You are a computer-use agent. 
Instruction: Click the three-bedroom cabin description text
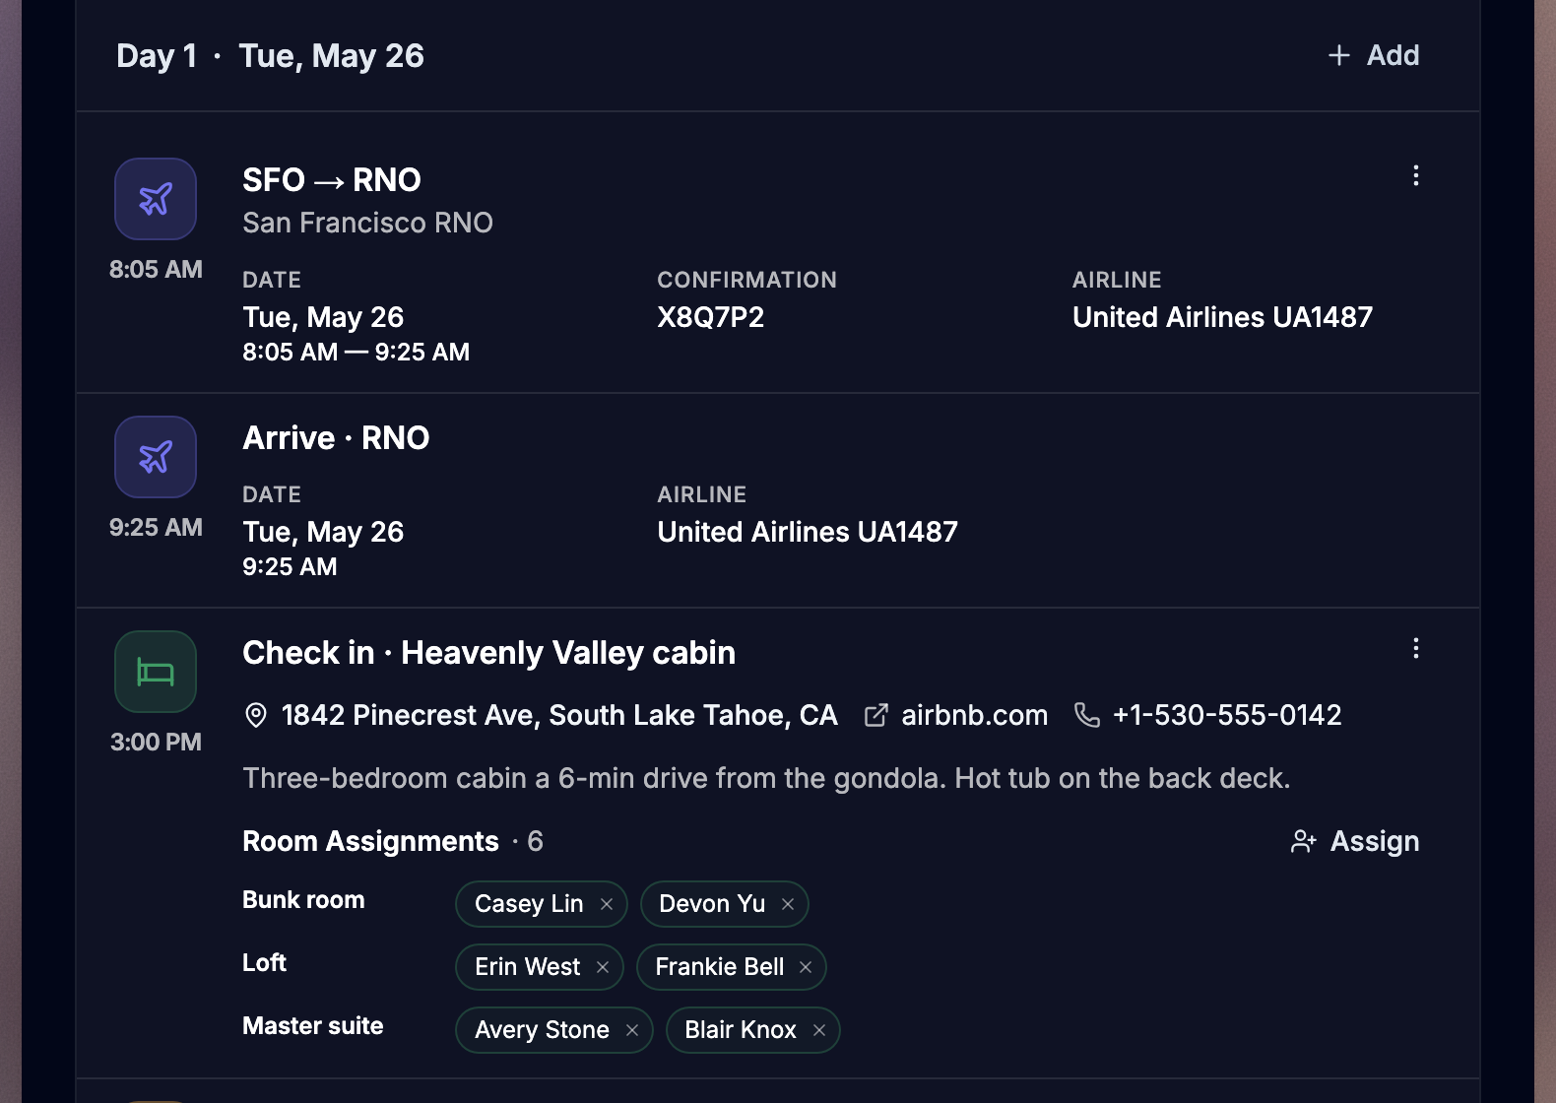(766, 778)
